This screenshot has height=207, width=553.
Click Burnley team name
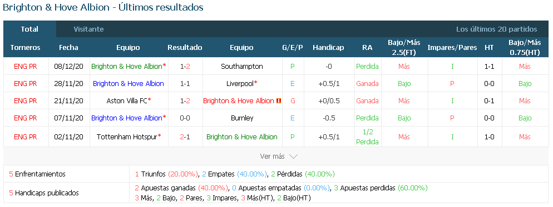241,118
